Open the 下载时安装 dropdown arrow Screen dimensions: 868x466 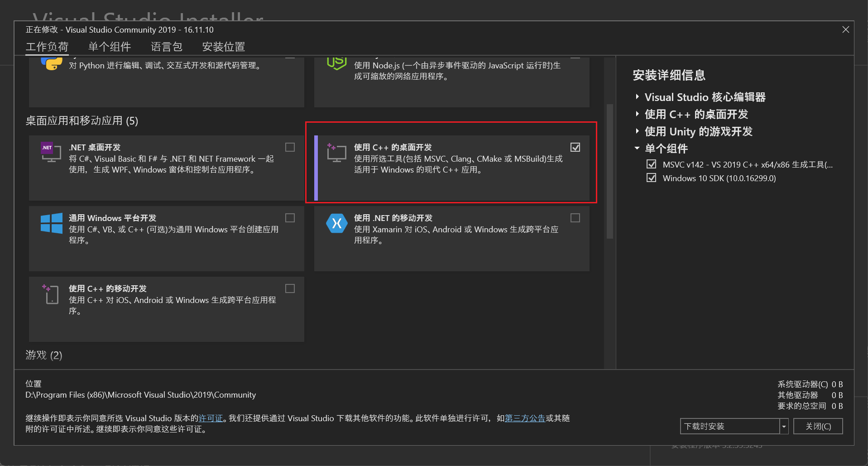tap(784, 426)
